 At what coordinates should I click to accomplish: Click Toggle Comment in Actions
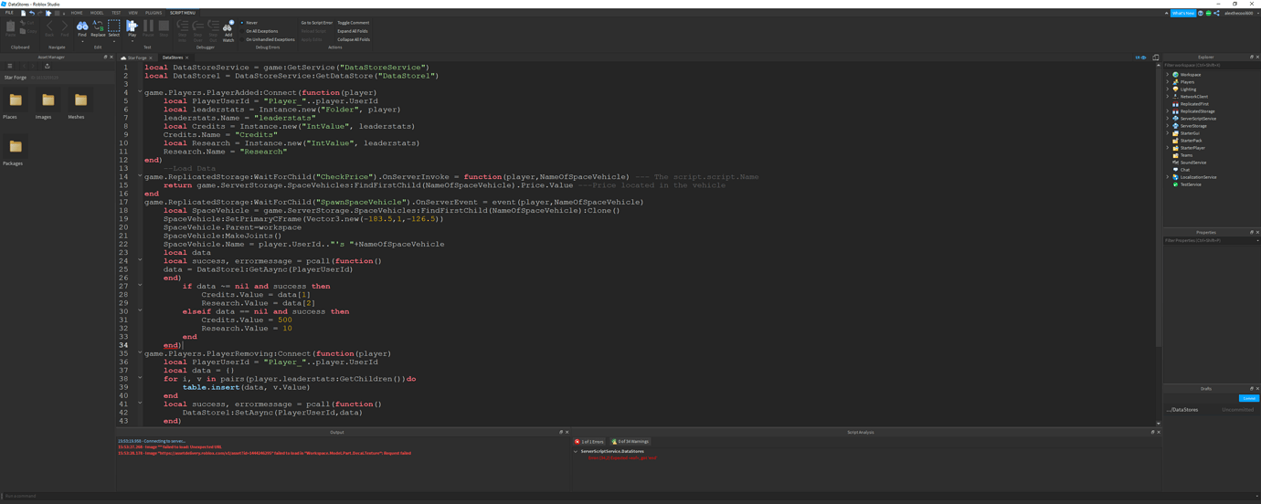pyautogui.click(x=354, y=23)
